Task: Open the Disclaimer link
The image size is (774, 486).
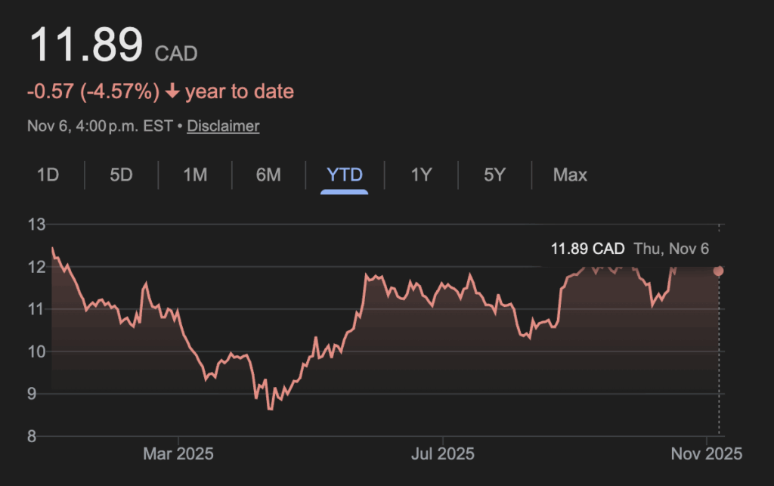Action: pyautogui.click(x=223, y=126)
